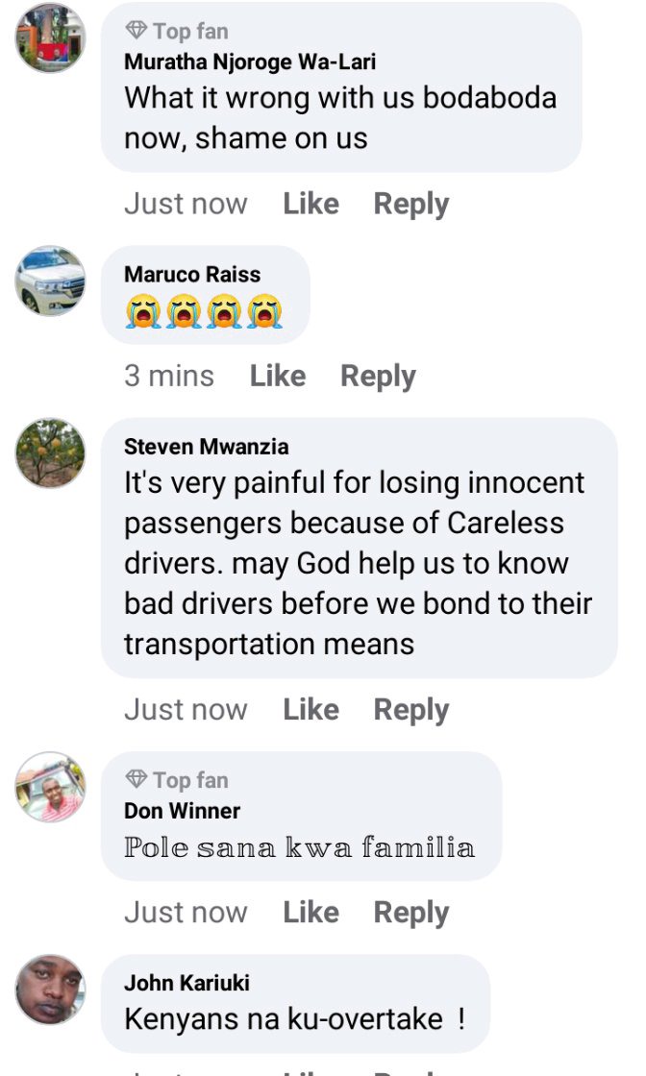Open Muratha Njoroge Wa-Lari's profile picture
This screenshot has width=646, height=1076.
pyautogui.click(x=50, y=37)
